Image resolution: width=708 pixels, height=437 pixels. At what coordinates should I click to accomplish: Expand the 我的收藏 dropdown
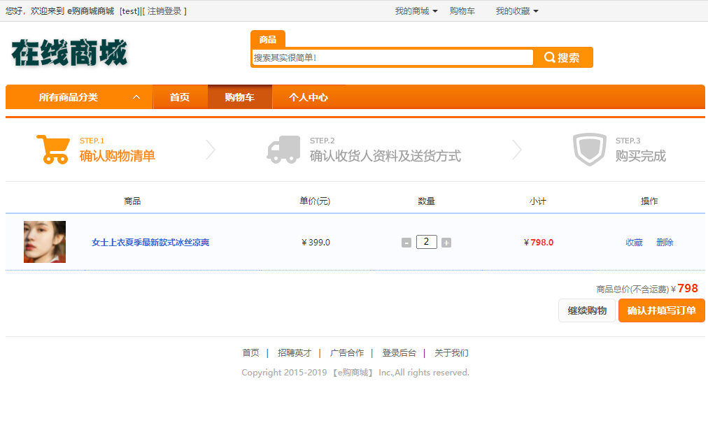click(x=517, y=11)
